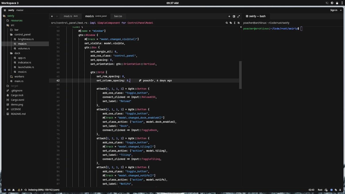Toggle zoom with the expand arrows icon
345x194 pixels.
click(x=238, y=16)
